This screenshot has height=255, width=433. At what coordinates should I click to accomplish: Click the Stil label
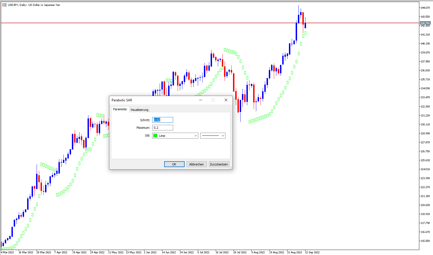(147, 135)
